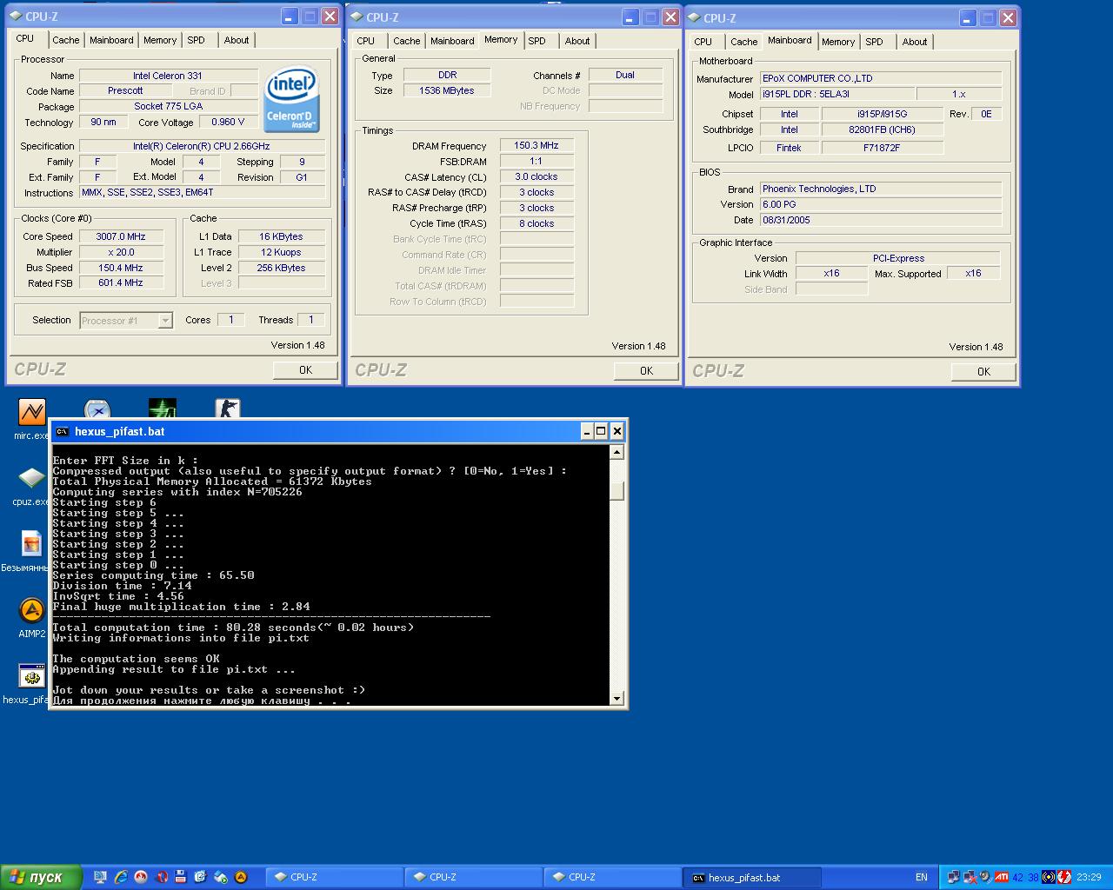Click the taskbar clock showing 23:29

click(1089, 877)
